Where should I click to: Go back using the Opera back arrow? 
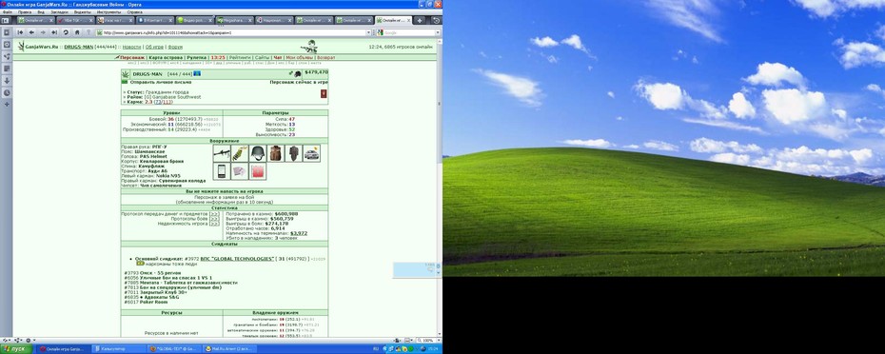pos(31,32)
